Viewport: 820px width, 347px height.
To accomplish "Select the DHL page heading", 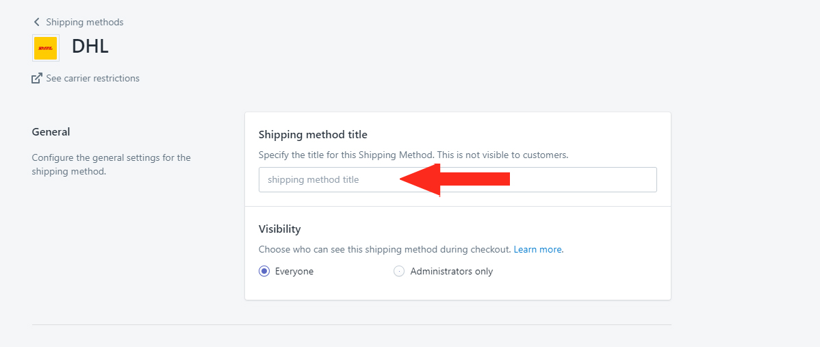I will pos(90,47).
